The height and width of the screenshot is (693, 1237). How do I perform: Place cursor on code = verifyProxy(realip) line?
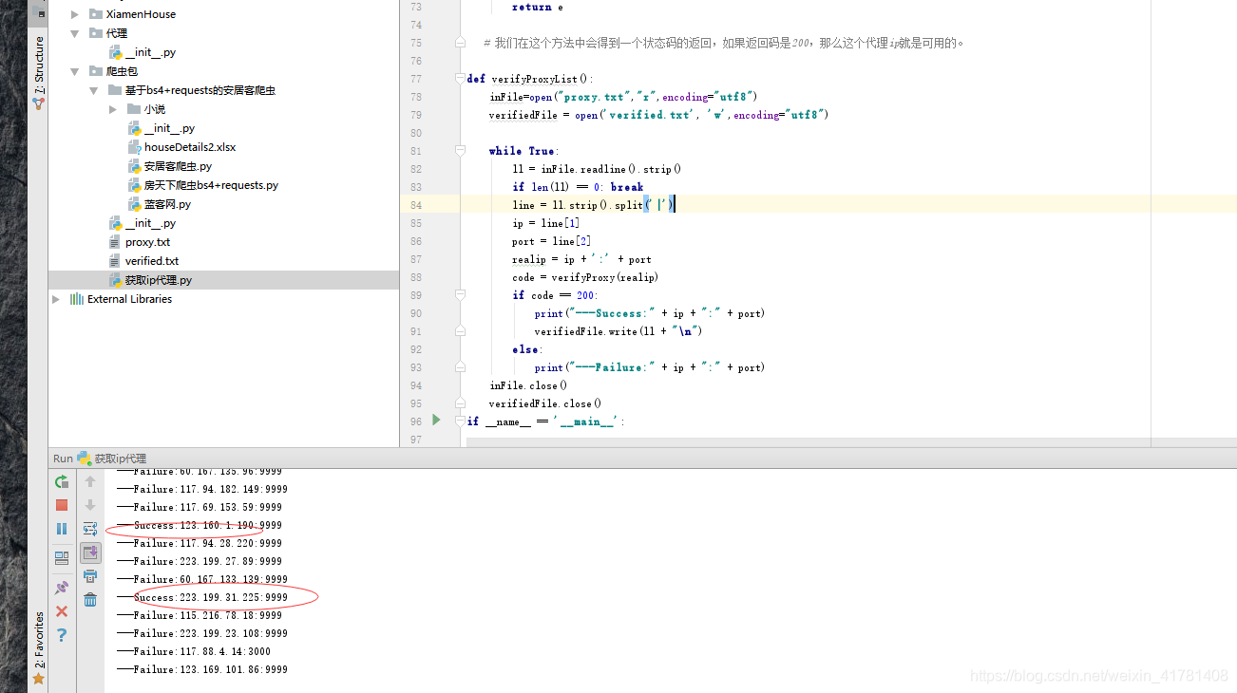(x=585, y=277)
